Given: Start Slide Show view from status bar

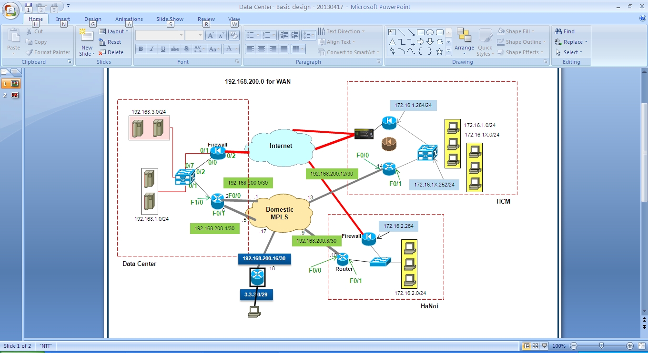Looking at the screenshot, I should (544, 346).
